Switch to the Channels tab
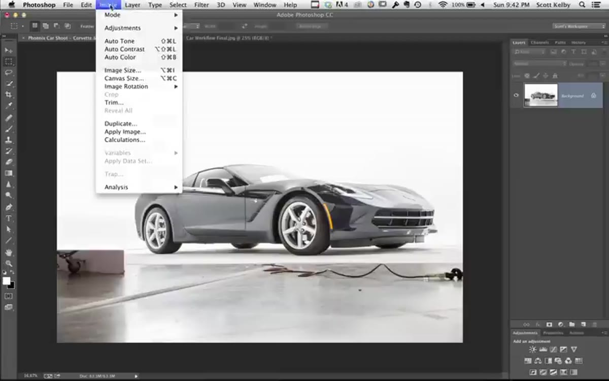The width and height of the screenshot is (609, 381). [x=539, y=43]
